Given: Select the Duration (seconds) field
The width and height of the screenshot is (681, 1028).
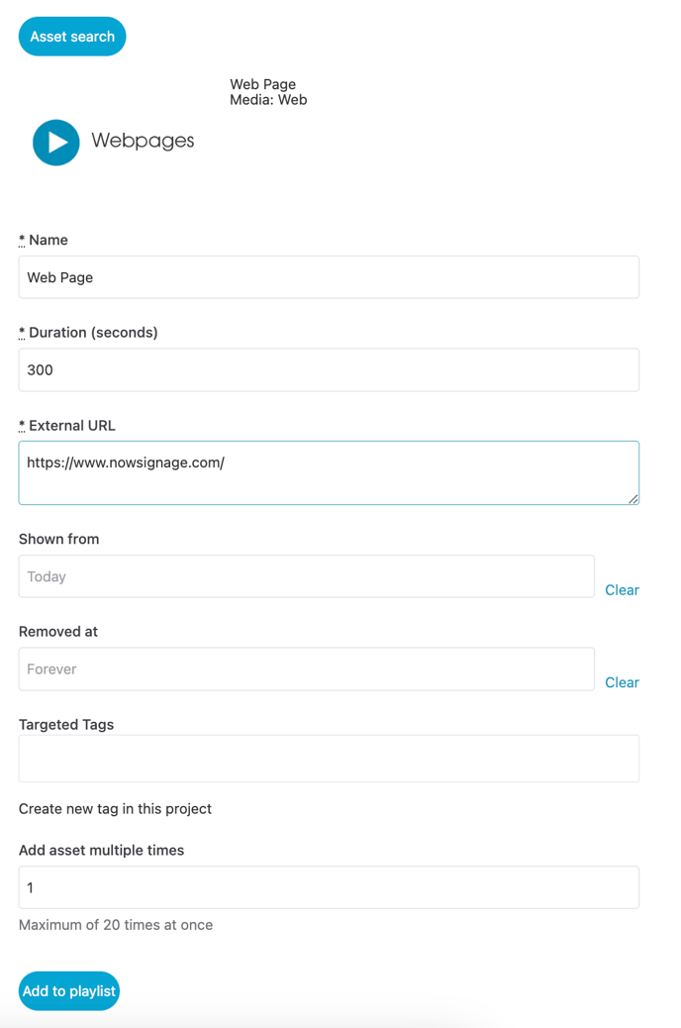Looking at the screenshot, I should 329,370.
